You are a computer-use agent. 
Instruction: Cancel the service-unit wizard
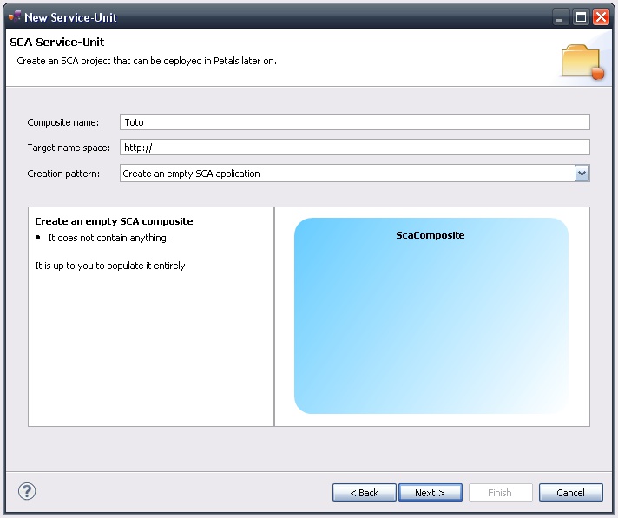570,493
